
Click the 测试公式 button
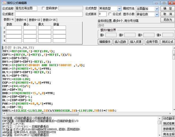pyautogui.click(x=168, y=42)
